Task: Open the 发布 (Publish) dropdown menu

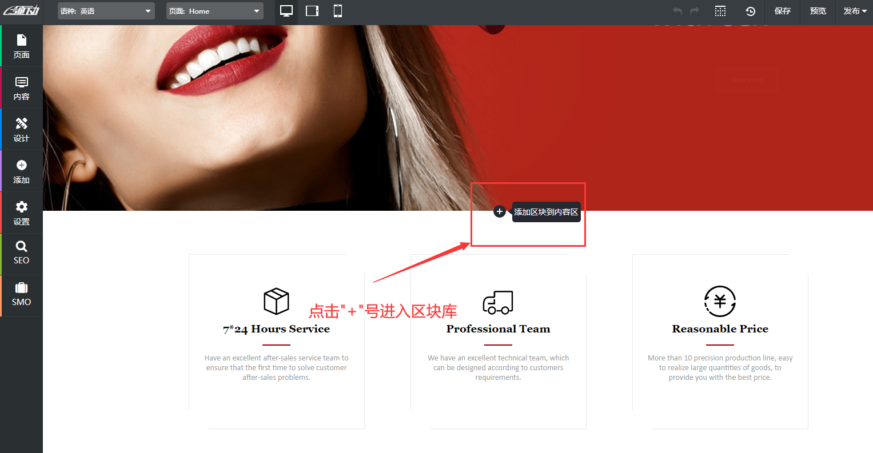Action: (x=855, y=11)
